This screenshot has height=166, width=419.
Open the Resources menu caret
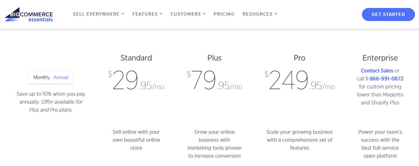(x=275, y=14)
